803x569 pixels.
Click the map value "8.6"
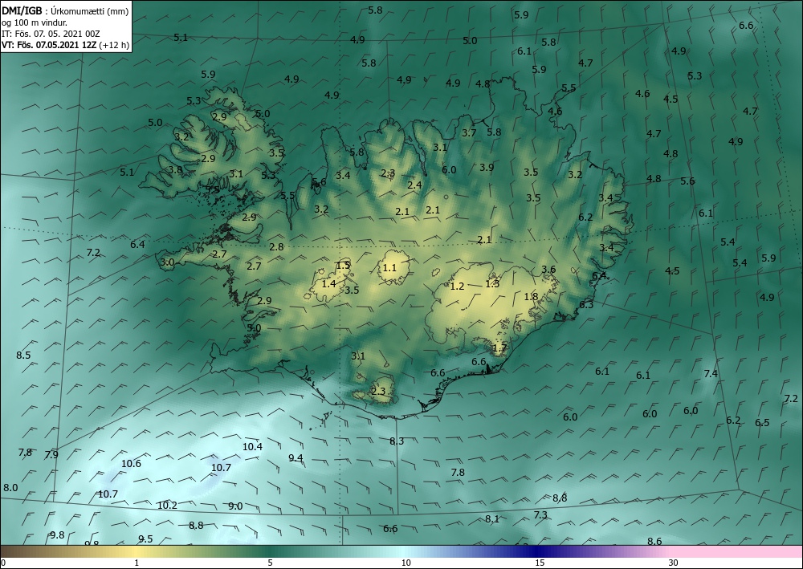click(x=654, y=542)
